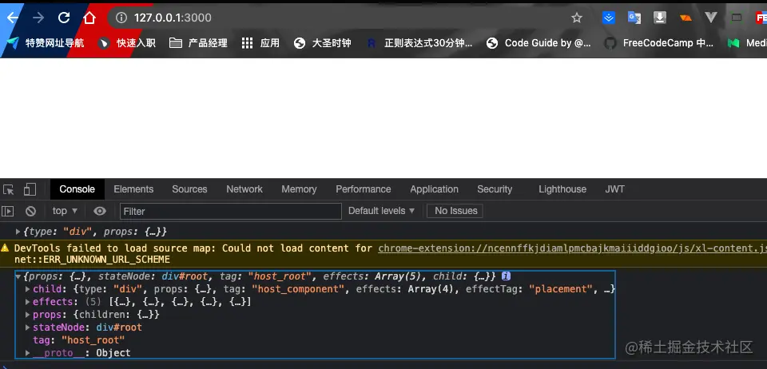The width and height of the screenshot is (767, 369).
Task: Click the warning icon on source map message
Action: (6, 248)
